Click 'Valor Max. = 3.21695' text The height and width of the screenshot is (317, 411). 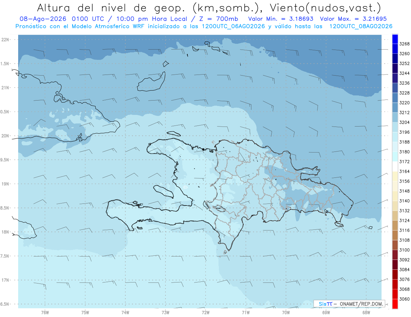(353, 19)
